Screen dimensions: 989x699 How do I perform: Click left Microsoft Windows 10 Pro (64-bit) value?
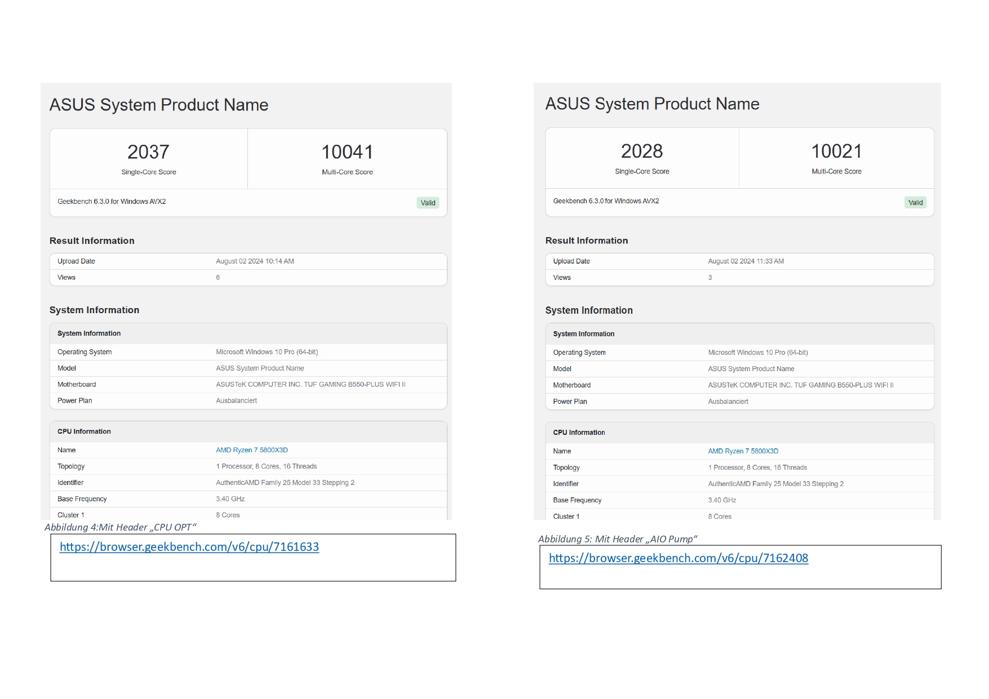(x=267, y=352)
